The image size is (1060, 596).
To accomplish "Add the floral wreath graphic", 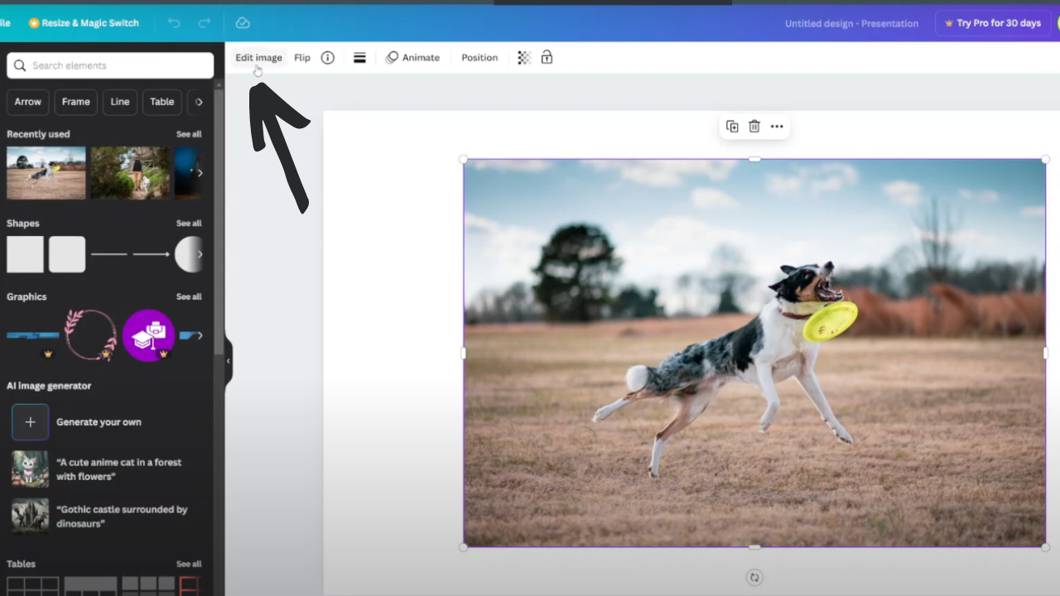I will 91,335.
